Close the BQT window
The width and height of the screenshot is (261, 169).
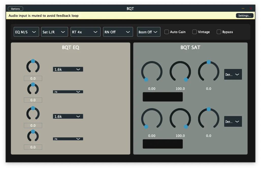[251, 8]
